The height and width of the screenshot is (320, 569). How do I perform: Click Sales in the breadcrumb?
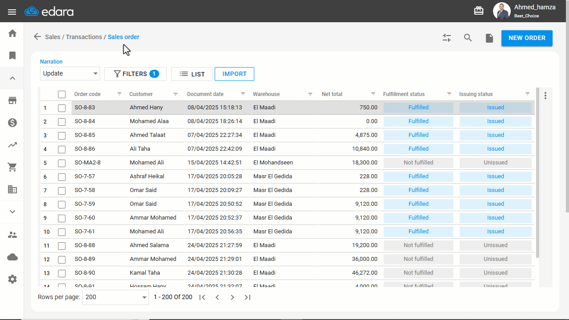52,37
